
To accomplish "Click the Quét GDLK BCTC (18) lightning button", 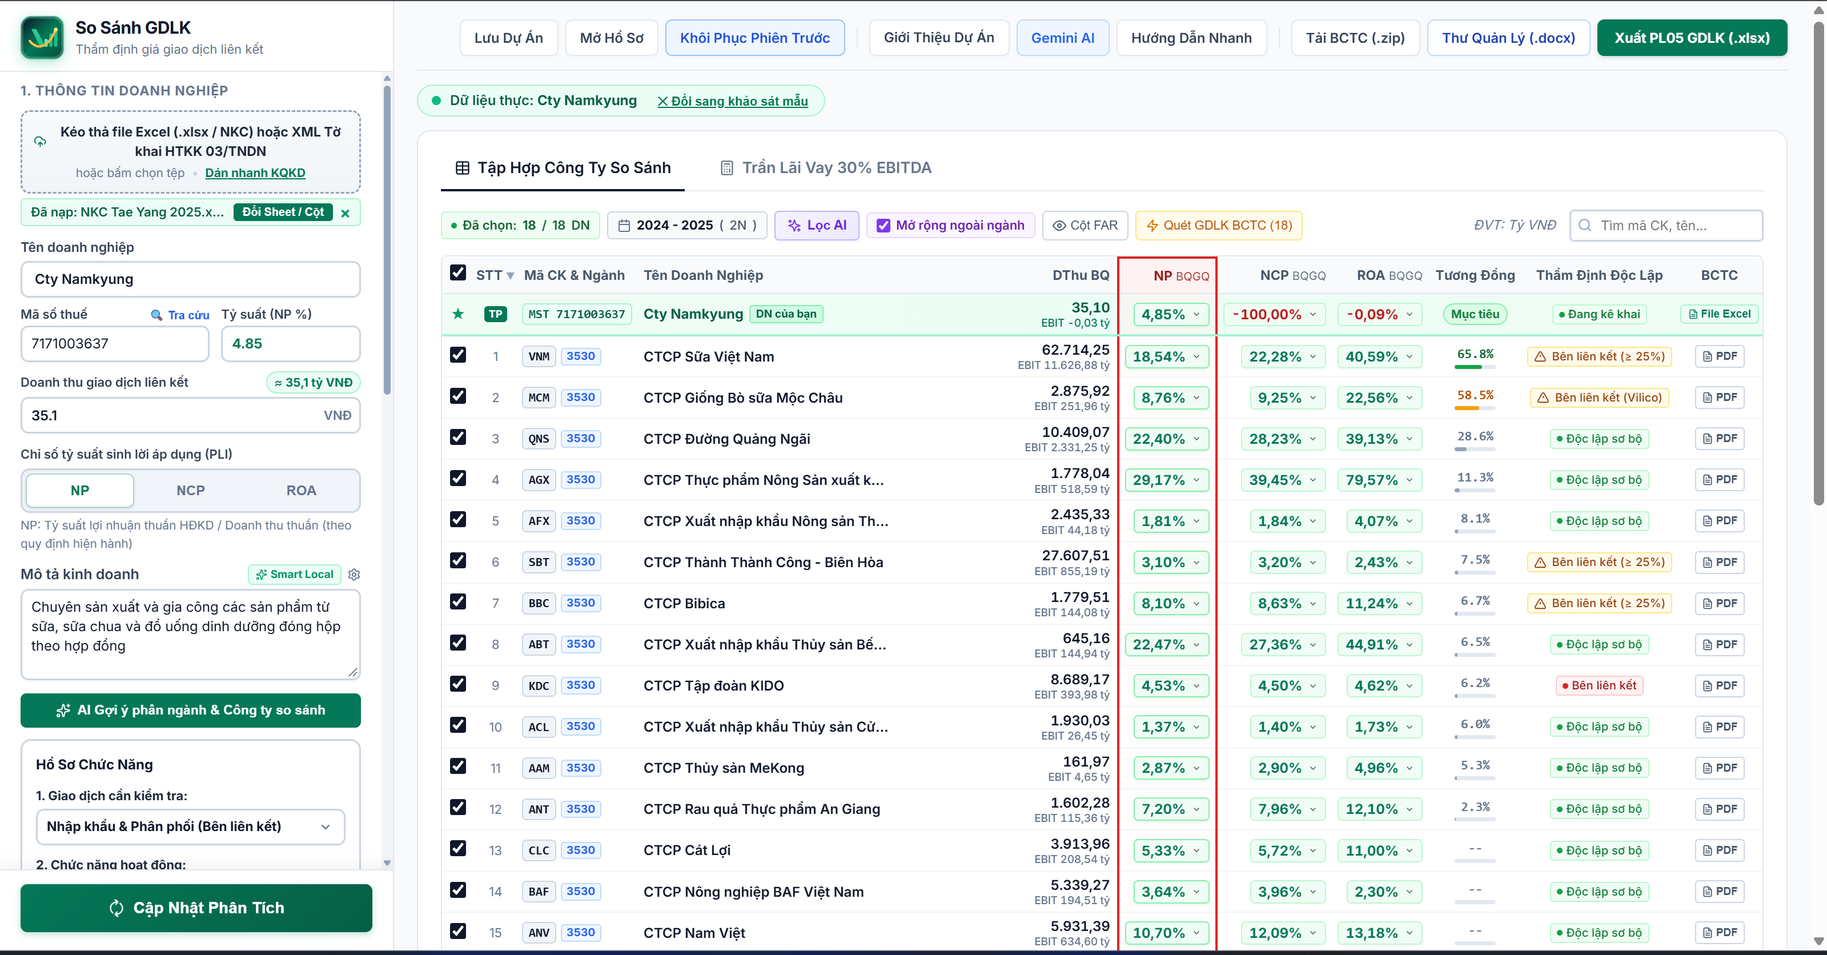I will click(x=1219, y=226).
